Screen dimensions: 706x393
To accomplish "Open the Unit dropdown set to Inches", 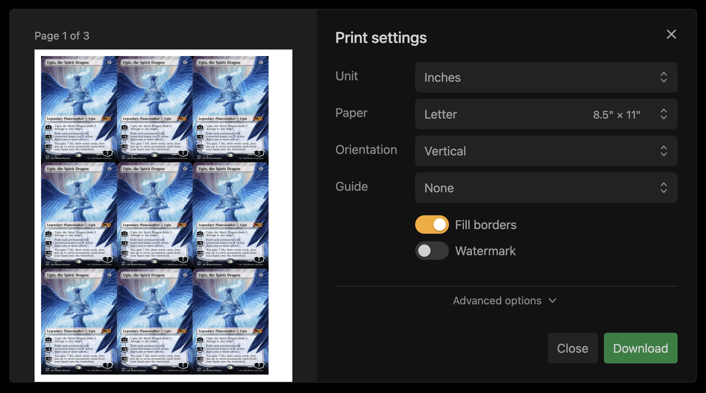I will coord(546,77).
